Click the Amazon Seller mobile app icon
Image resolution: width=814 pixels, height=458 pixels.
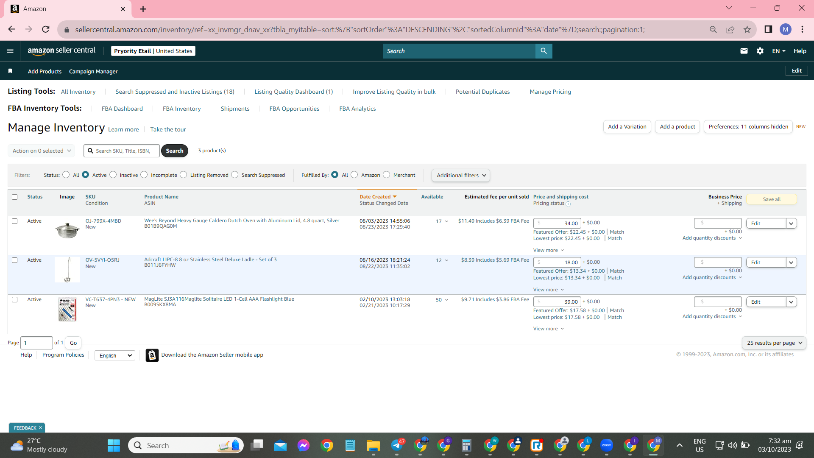click(x=152, y=355)
